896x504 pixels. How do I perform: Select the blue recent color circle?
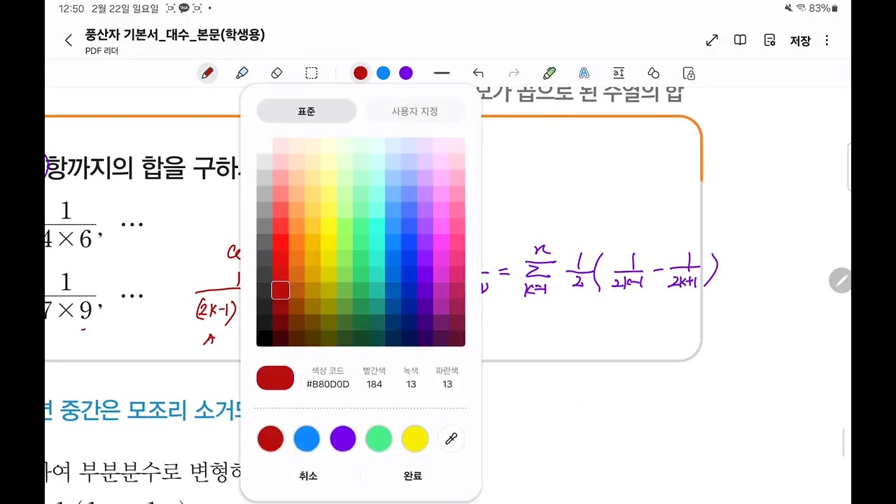tap(307, 439)
